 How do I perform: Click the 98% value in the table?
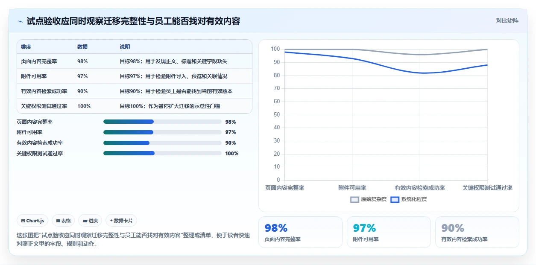[82, 61]
